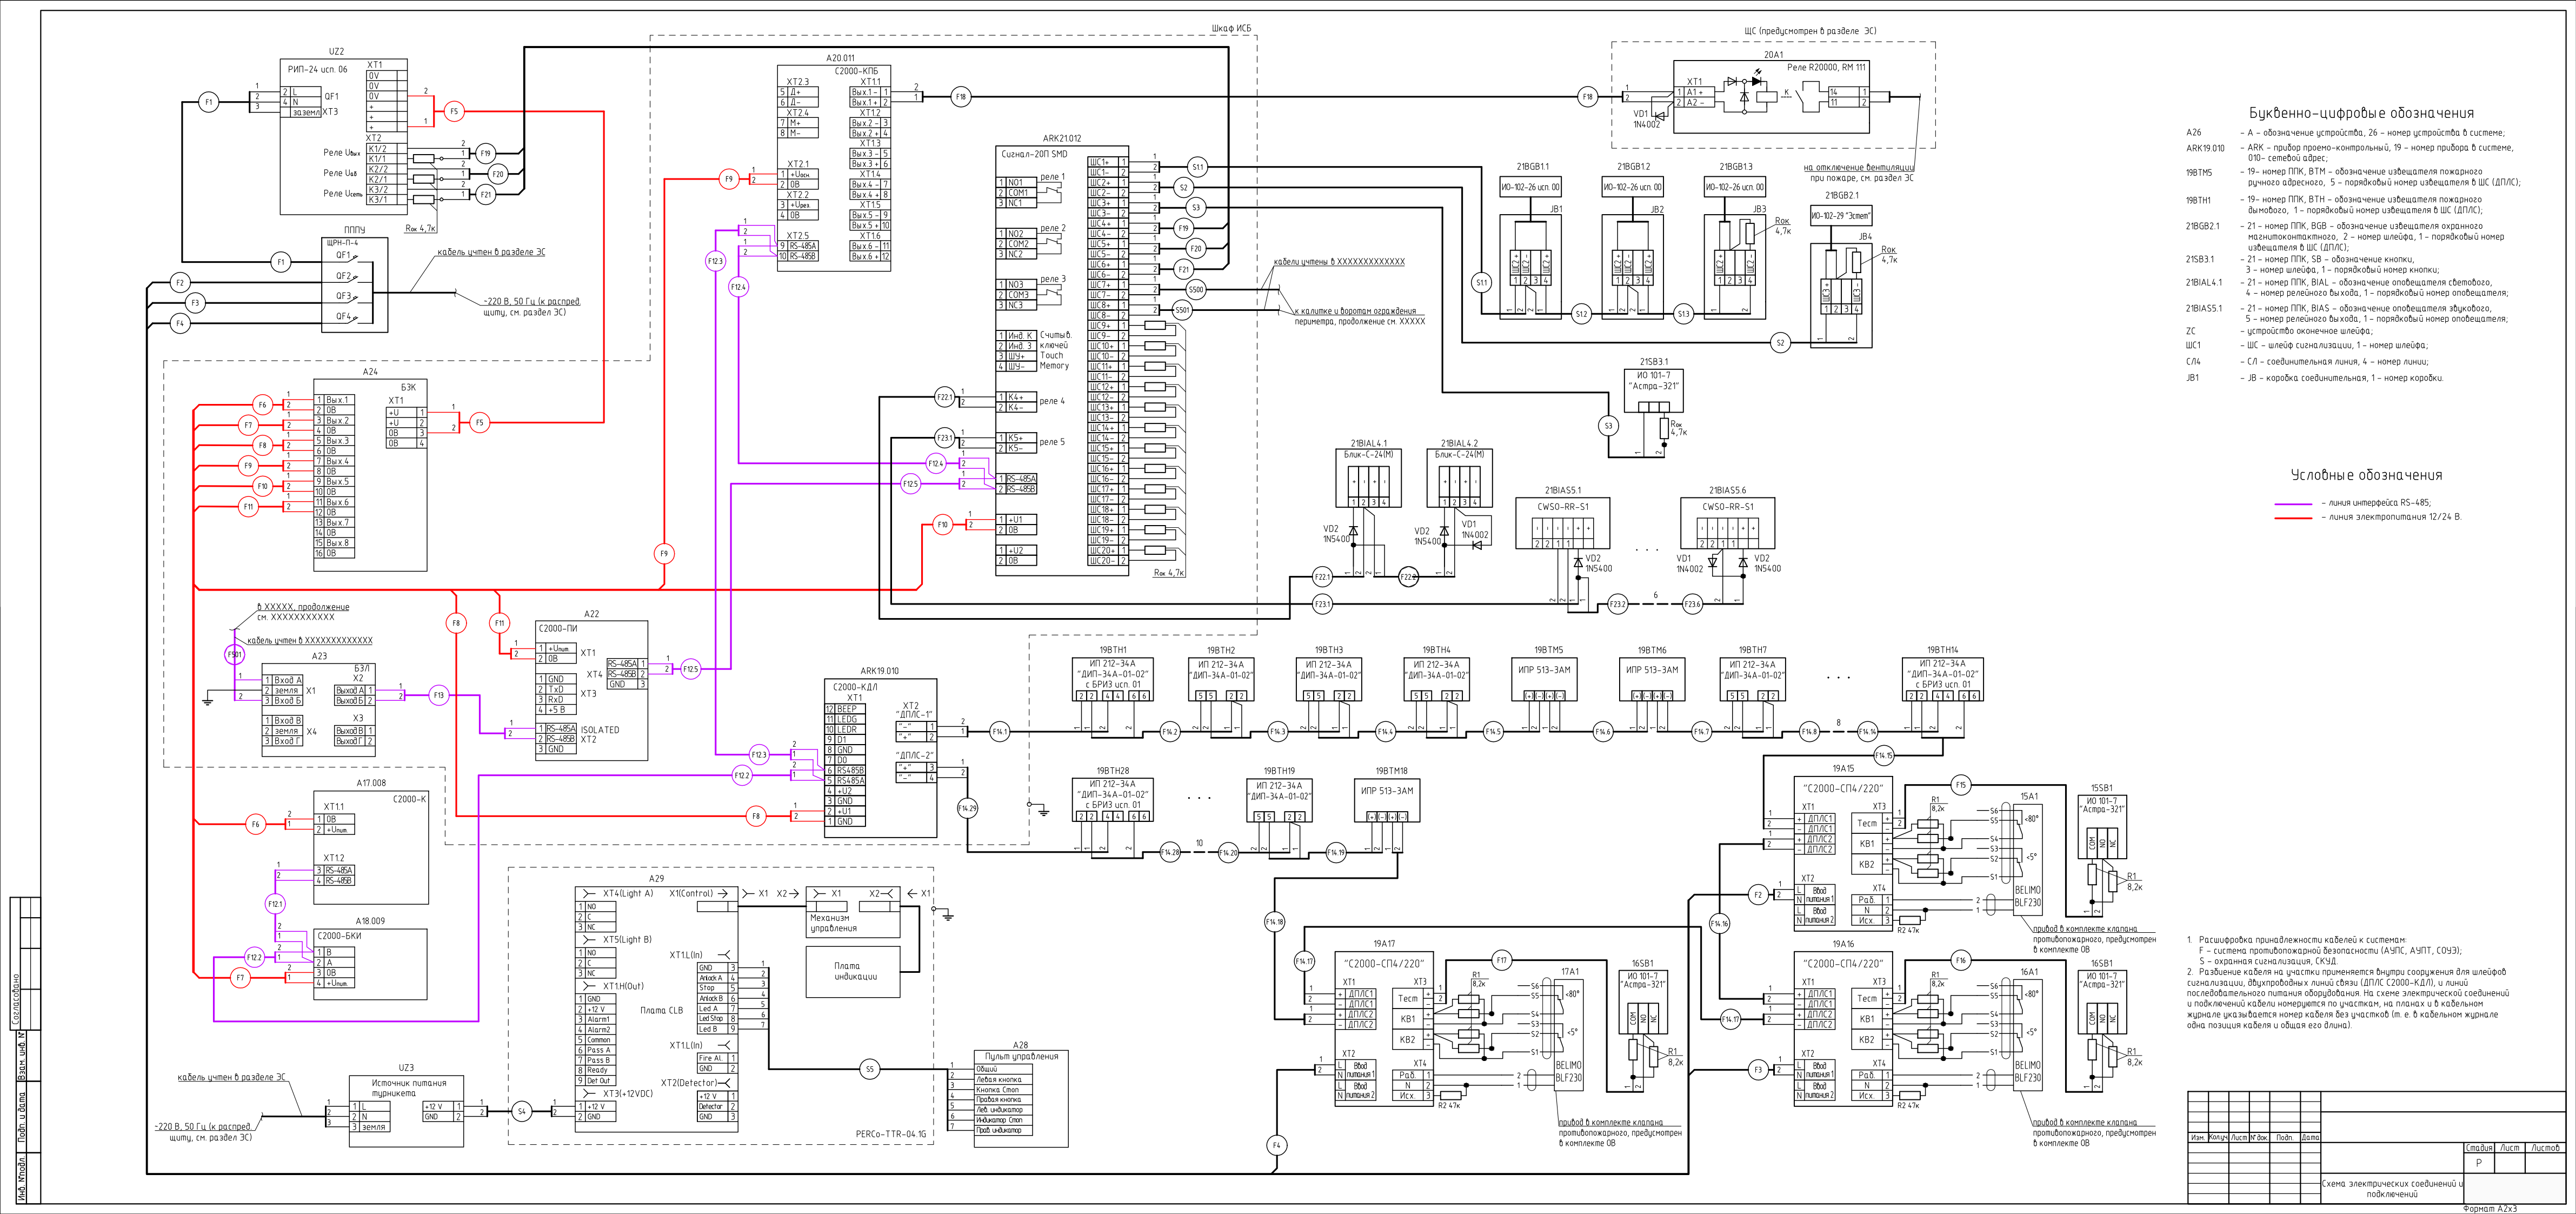The image size is (2576, 1214).
Task: Select the 'Схема электрических соединений и подключений' title
Action: 2392,1188
